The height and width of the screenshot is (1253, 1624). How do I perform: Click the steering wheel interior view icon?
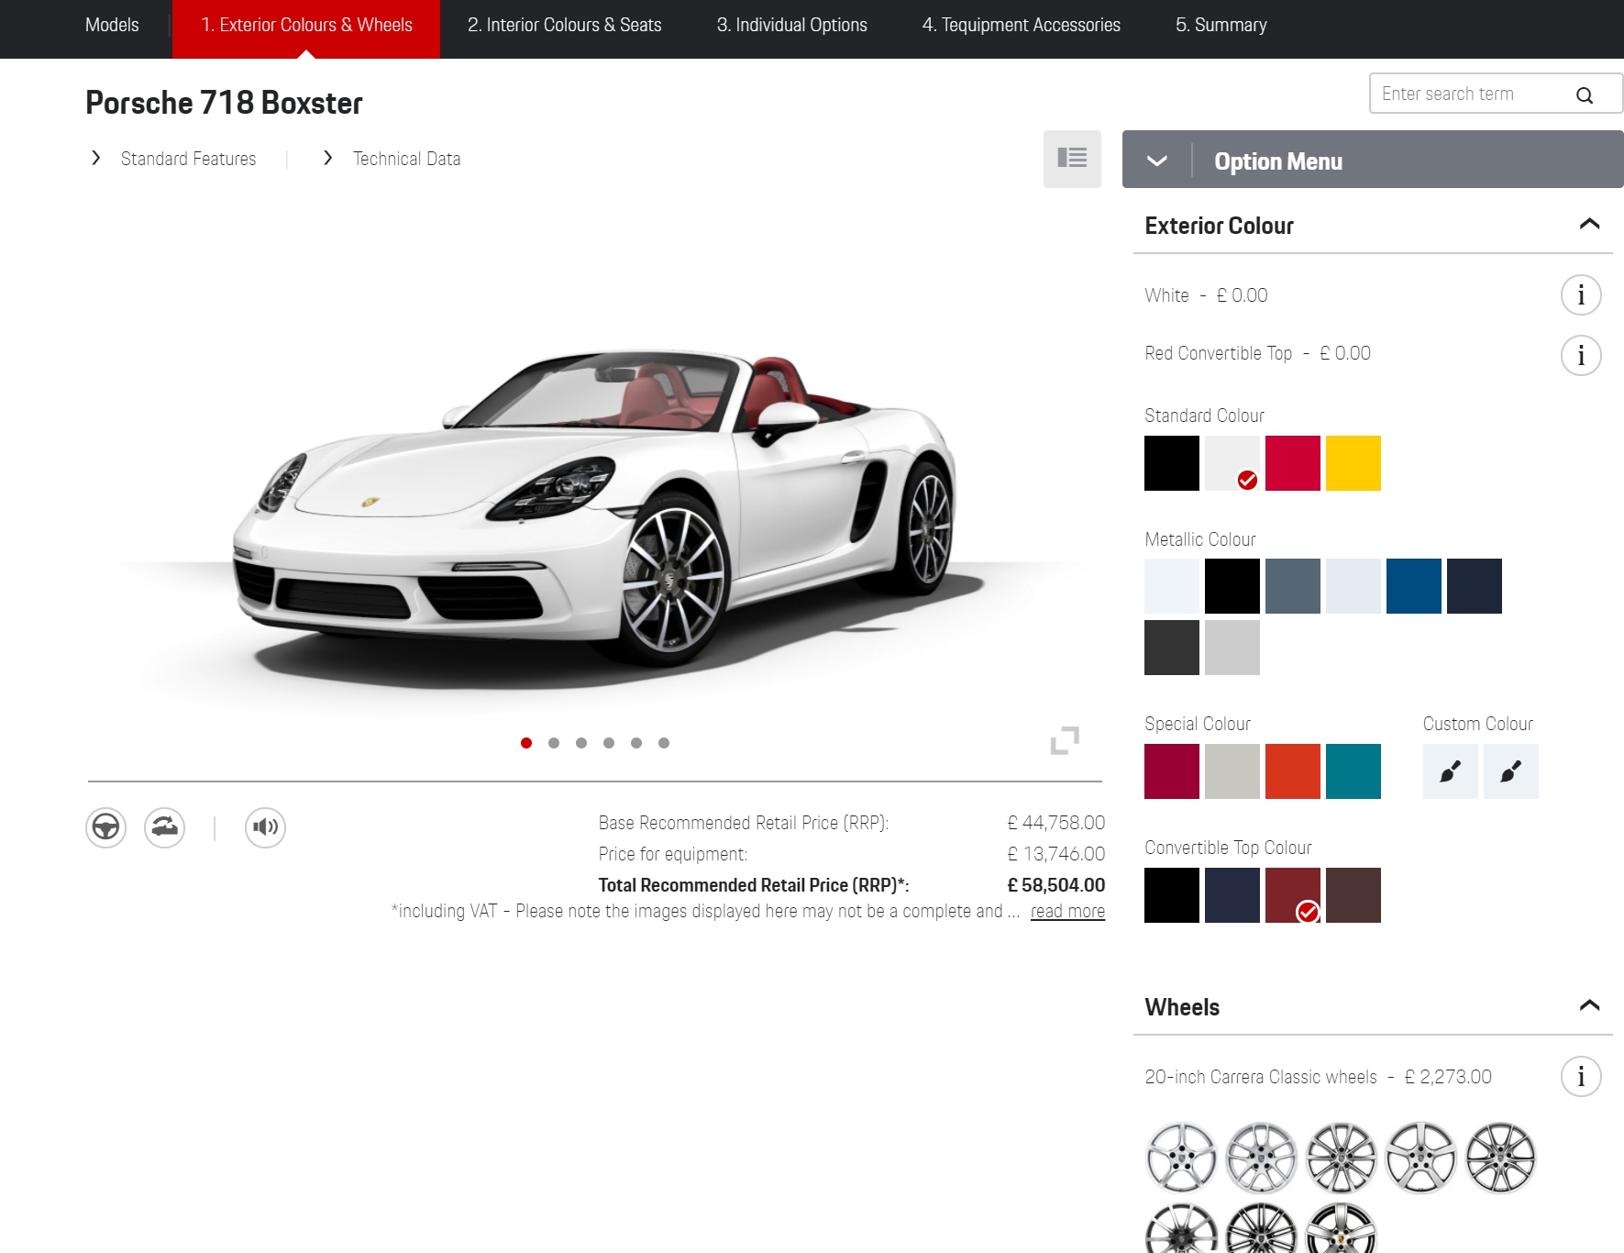coord(106,827)
